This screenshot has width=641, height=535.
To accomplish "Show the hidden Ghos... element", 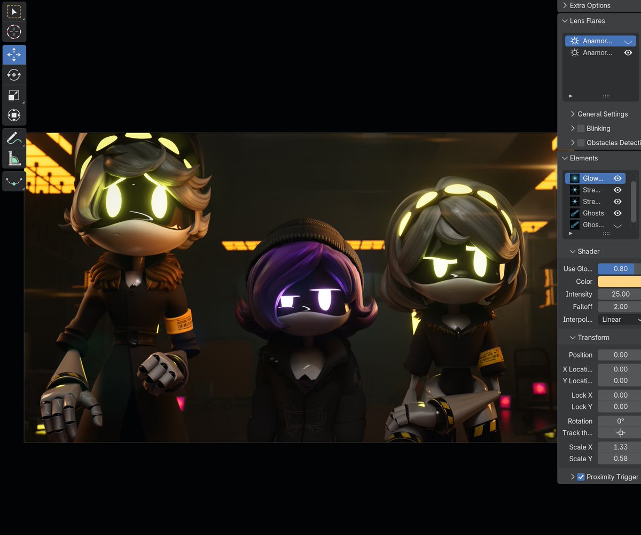I will point(617,225).
